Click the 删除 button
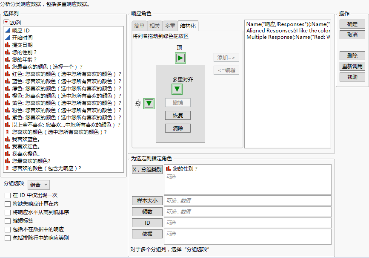Viewport: 369px width, 258px height. pos(352,56)
